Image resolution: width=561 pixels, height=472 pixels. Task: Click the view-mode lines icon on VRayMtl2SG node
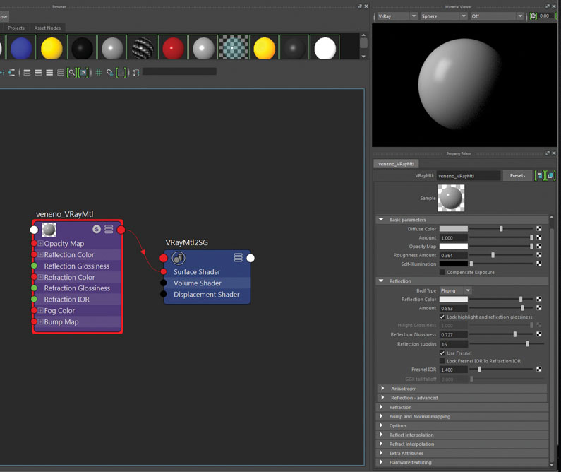point(238,257)
